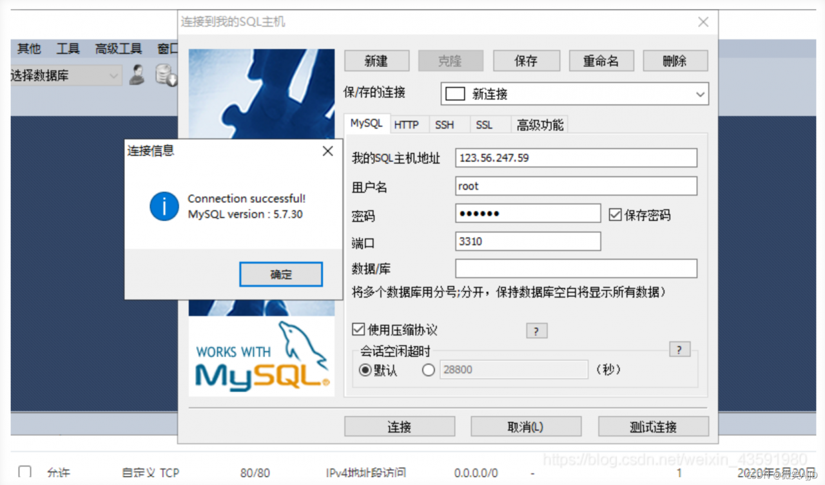Click the 新建 button
The image size is (825, 485).
[x=376, y=61]
